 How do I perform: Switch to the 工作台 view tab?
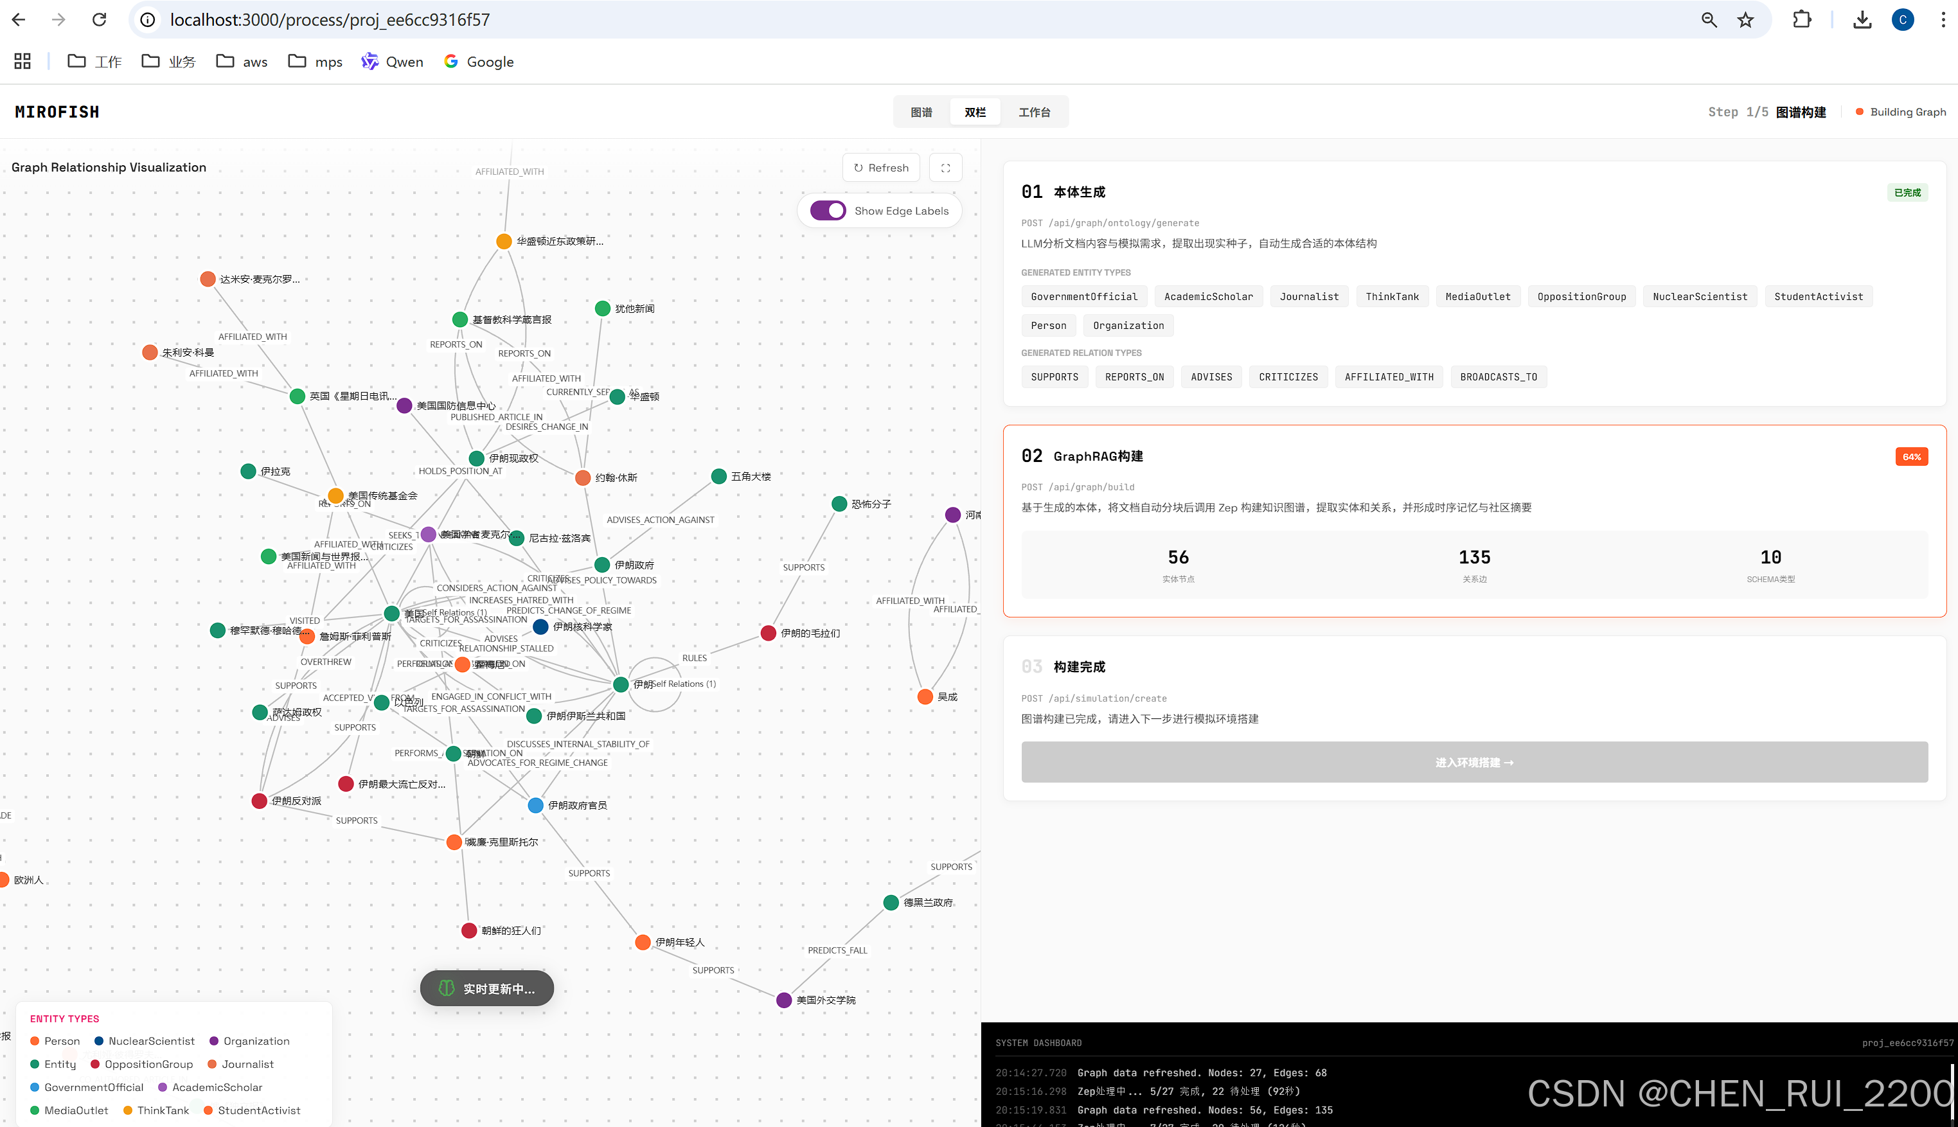coord(1034,112)
